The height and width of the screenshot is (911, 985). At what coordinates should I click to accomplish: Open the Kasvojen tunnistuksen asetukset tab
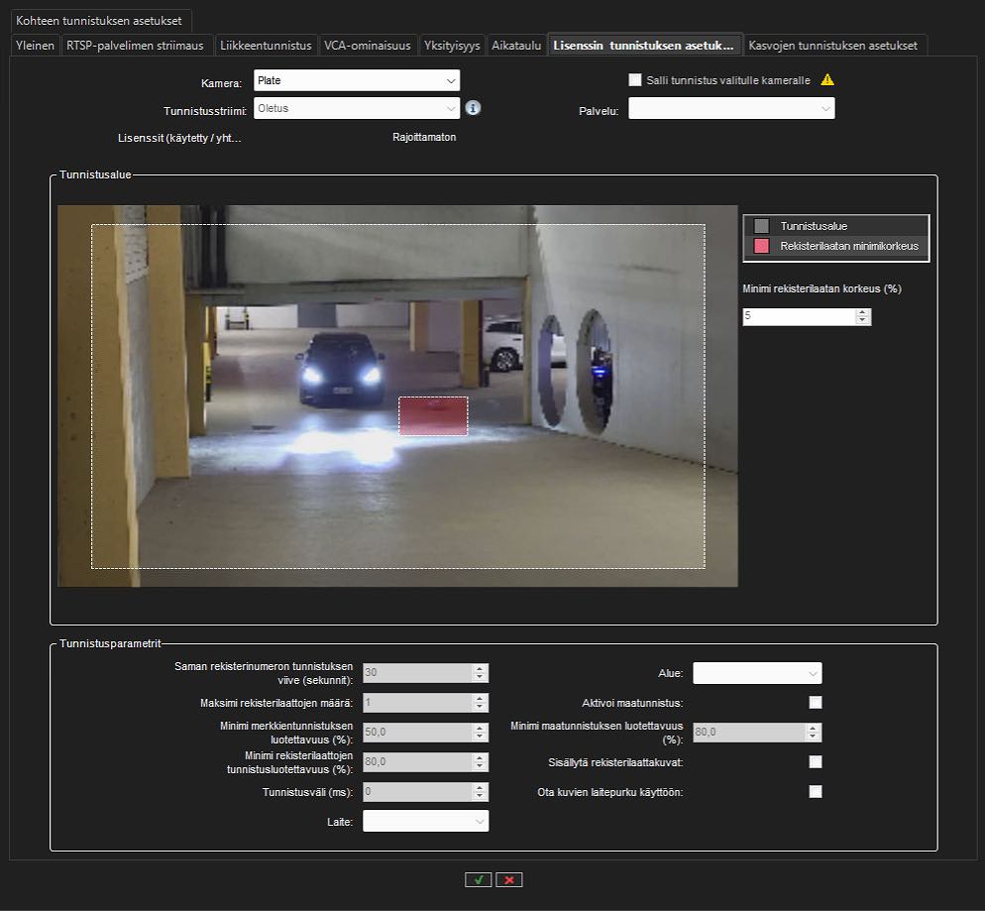point(834,46)
